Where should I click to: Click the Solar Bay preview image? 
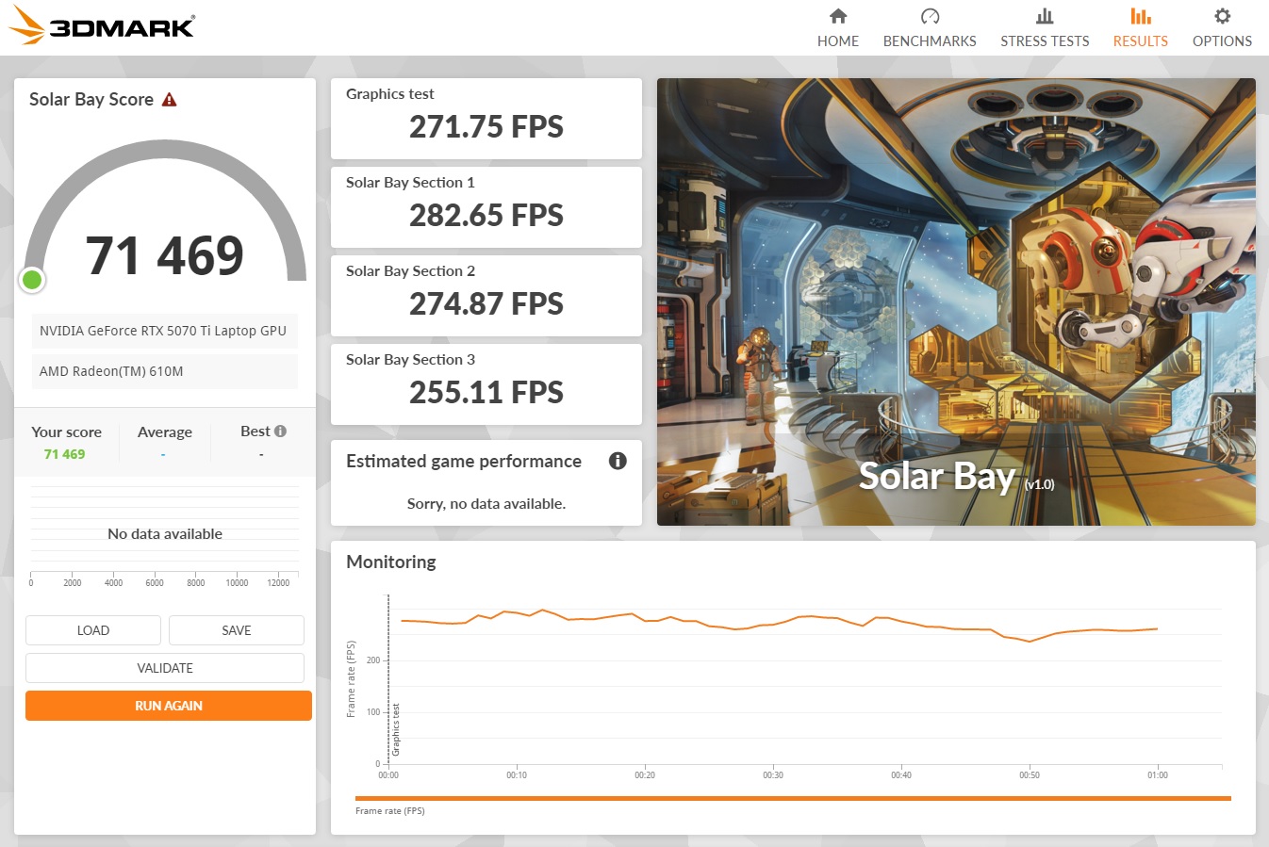[x=956, y=301]
